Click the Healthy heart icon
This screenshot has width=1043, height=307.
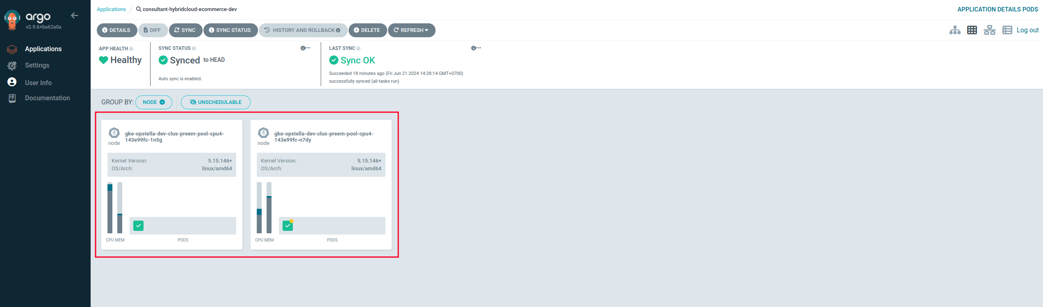[103, 60]
